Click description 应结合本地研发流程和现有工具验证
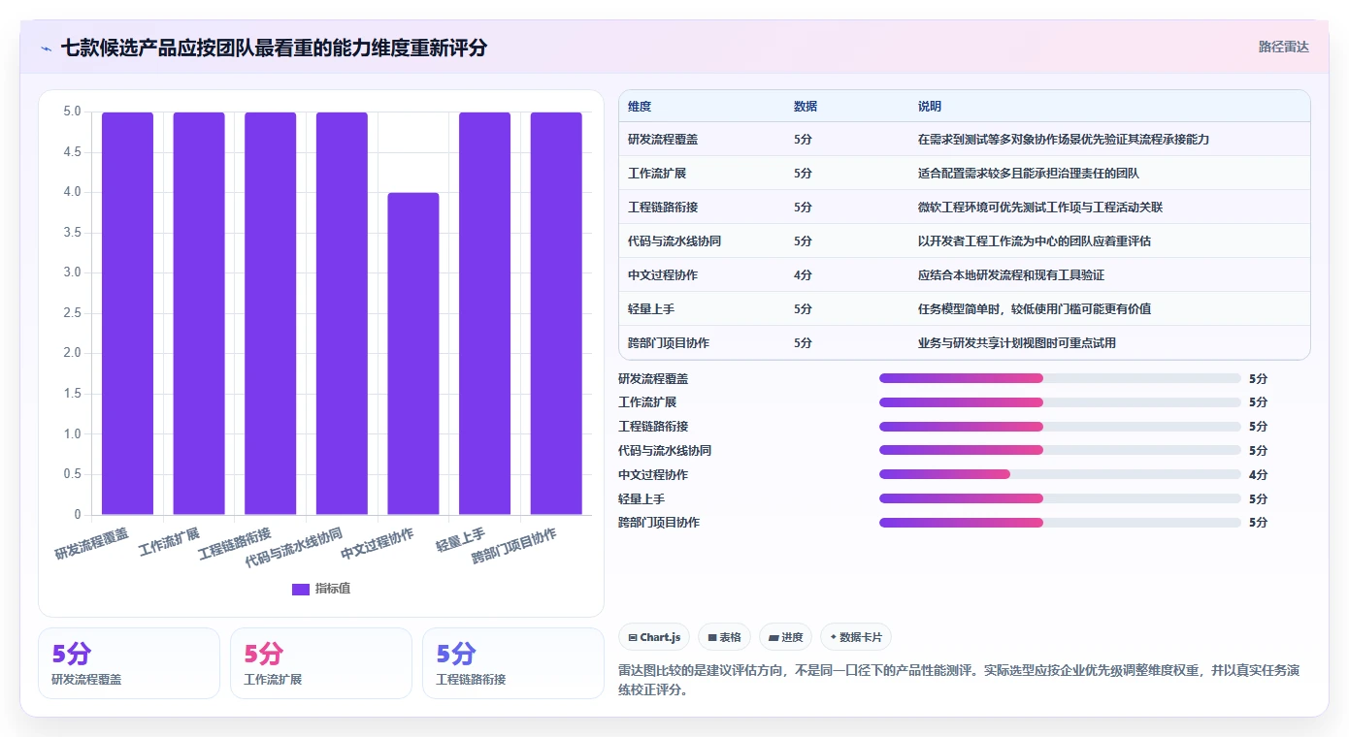This screenshot has height=737, width=1349. pyautogui.click(x=1011, y=275)
